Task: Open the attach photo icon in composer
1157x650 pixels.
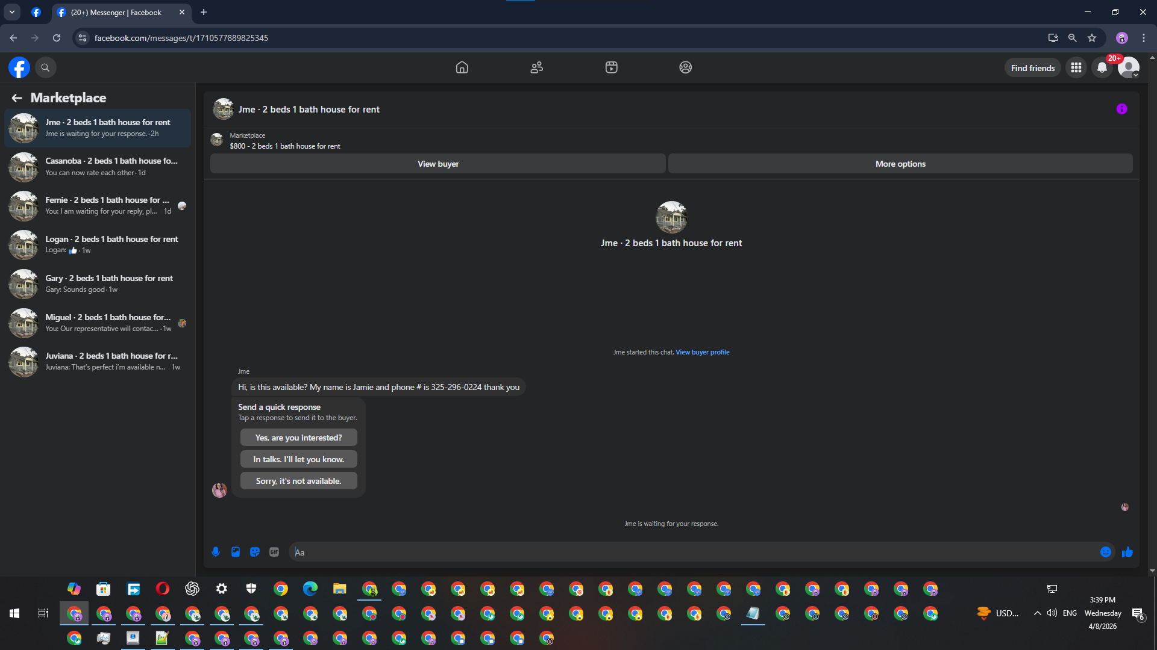Action: (x=236, y=552)
